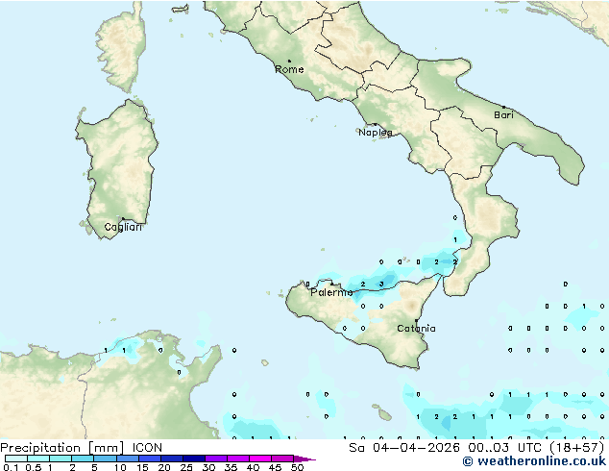The width and height of the screenshot is (609, 471).
Task: Click the Catania city dot marker
Action: pos(416,321)
